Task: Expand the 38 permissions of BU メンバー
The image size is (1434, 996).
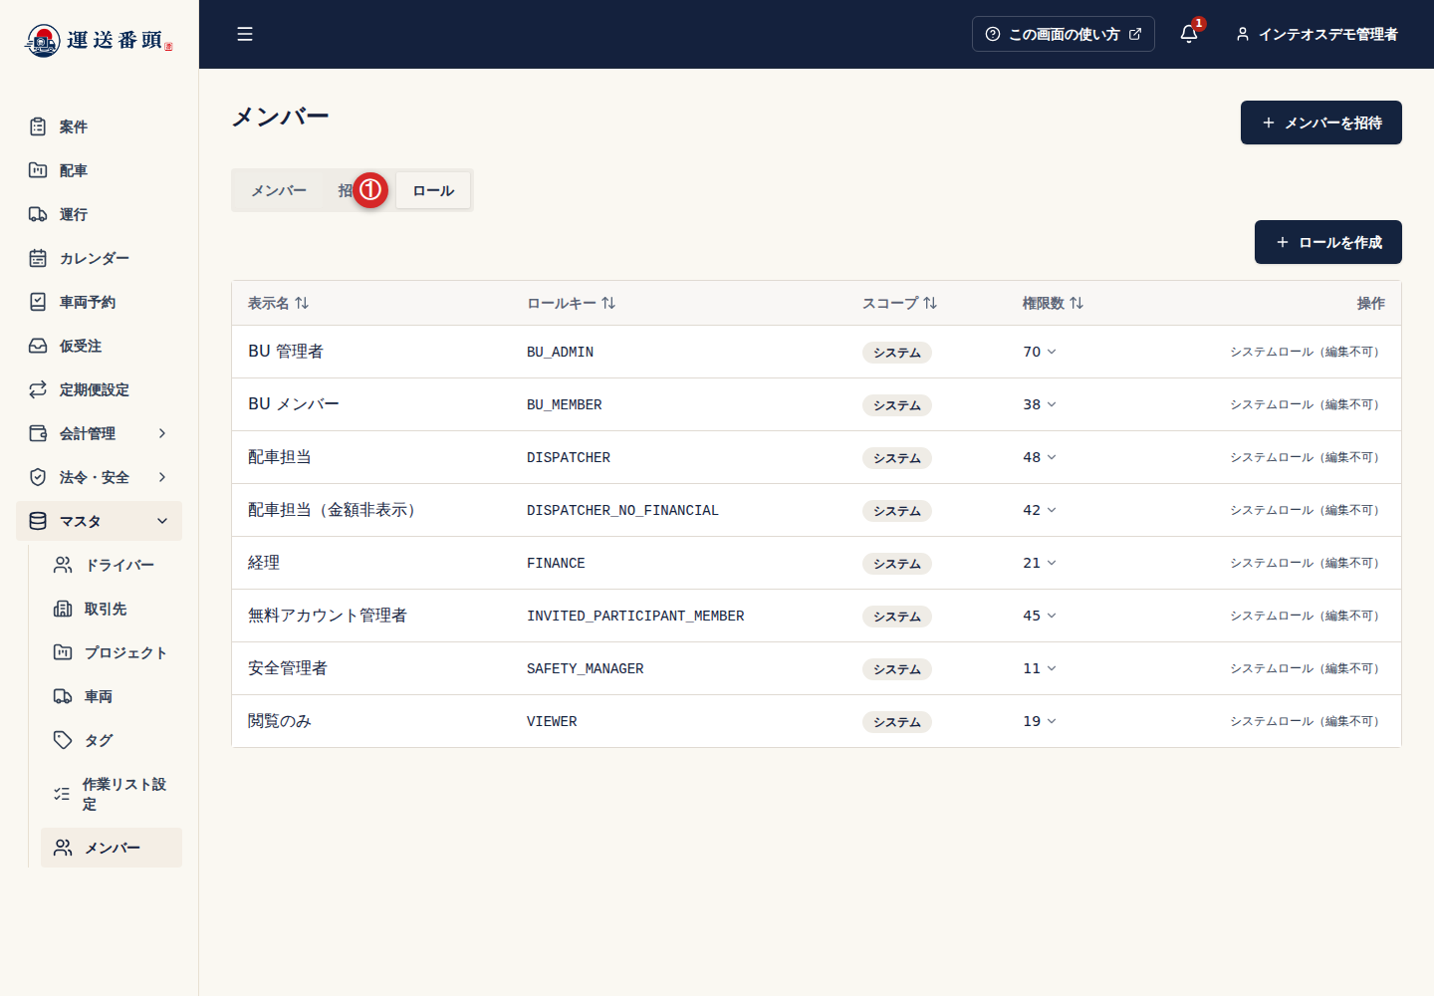Action: 1040,404
